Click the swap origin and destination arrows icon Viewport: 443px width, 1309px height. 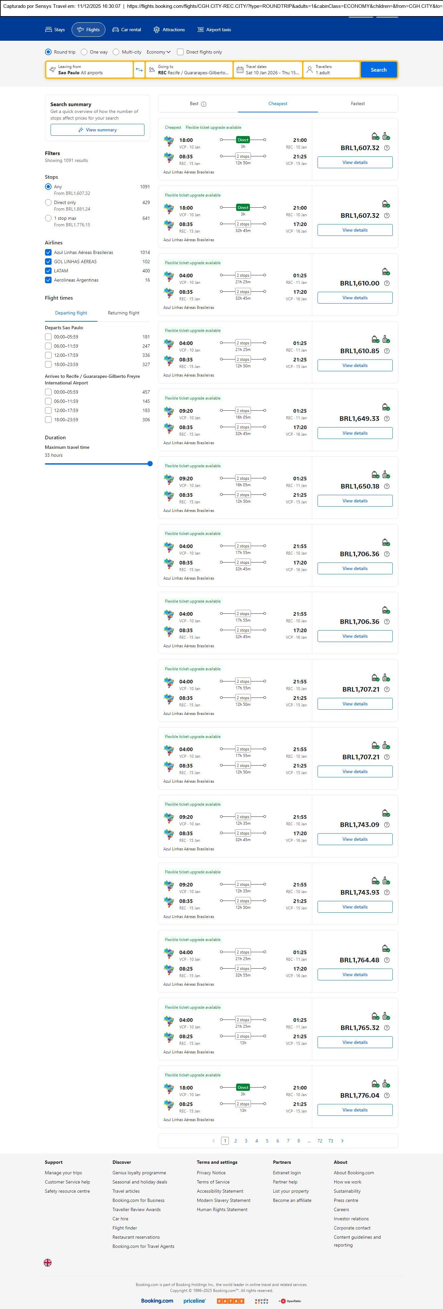tap(139, 70)
